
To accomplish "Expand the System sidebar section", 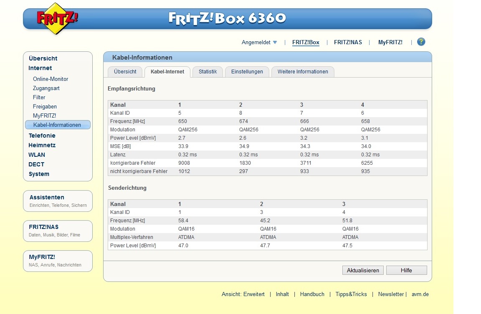I will pos(39,174).
